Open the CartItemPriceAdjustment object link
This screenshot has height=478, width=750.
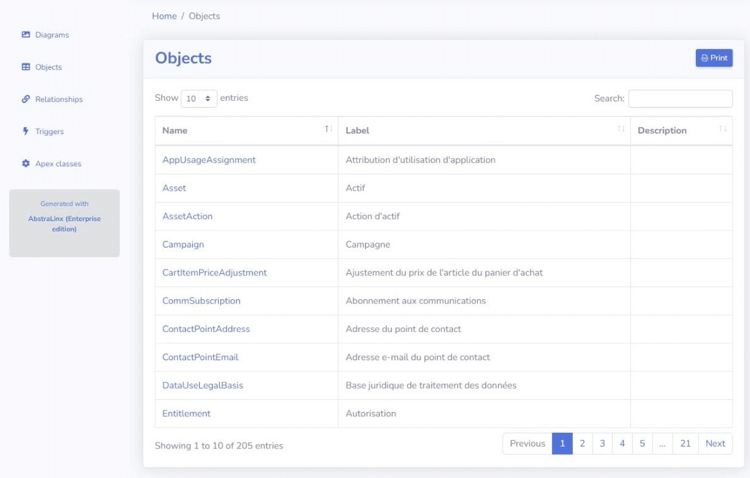click(214, 273)
